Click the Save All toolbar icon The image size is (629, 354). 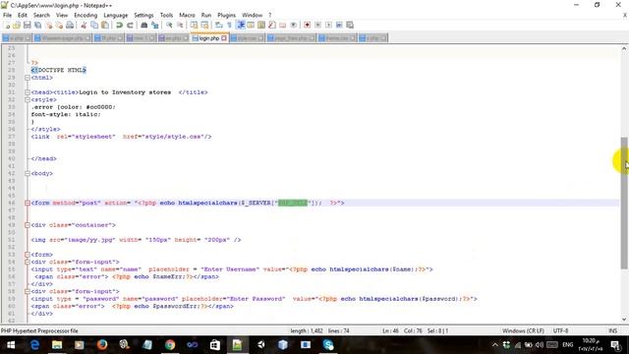pyautogui.click(x=38, y=25)
